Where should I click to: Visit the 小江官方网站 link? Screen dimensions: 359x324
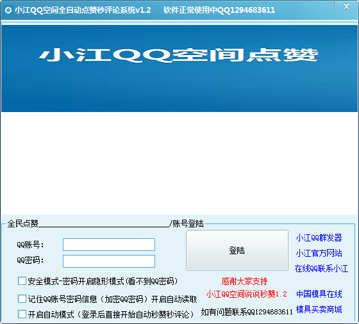(x=319, y=253)
